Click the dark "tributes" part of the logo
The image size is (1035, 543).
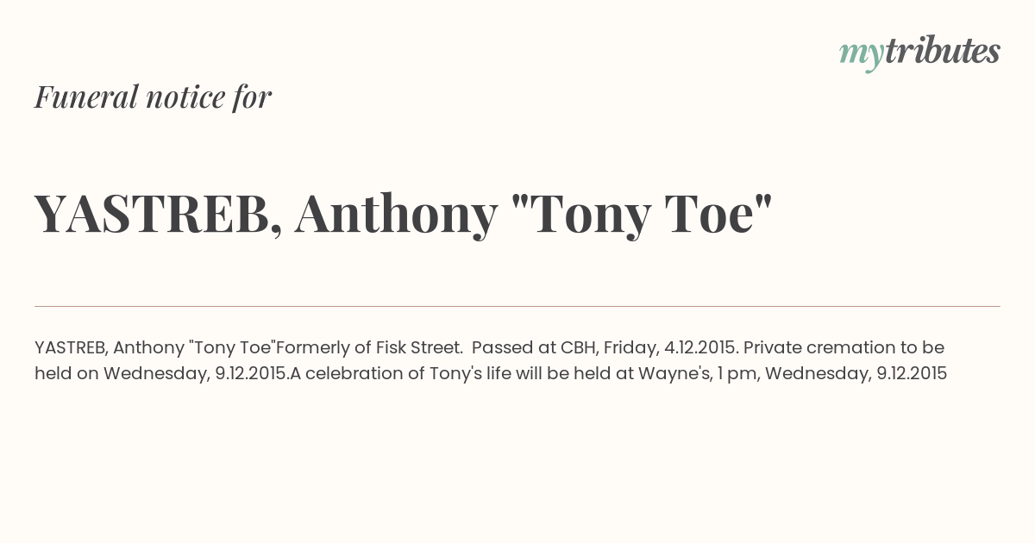tap(943, 52)
